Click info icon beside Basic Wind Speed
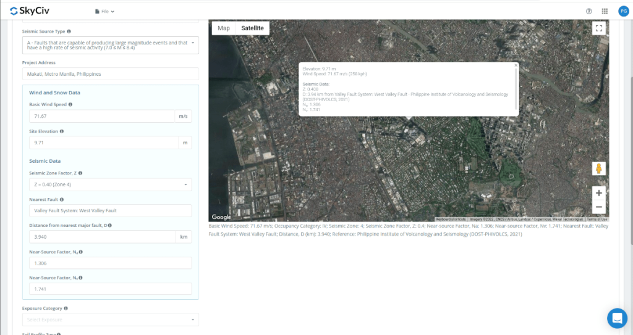 click(70, 104)
